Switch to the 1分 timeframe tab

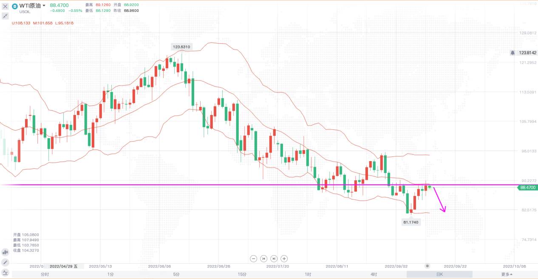click(110, 274)
